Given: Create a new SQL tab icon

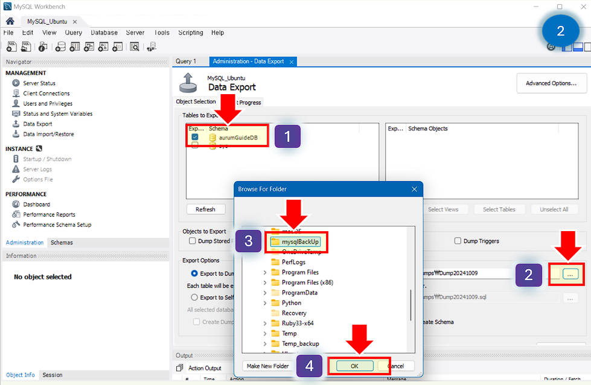Looking at the screenshot, I should [x=11, y=46].
